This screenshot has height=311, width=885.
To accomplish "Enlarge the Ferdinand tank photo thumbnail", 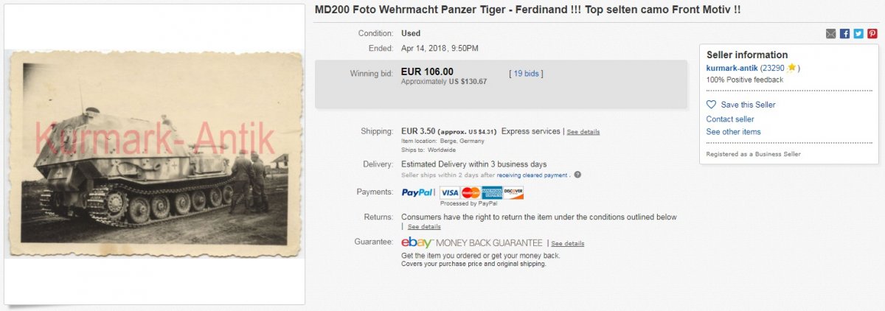I will pos(154,154).
